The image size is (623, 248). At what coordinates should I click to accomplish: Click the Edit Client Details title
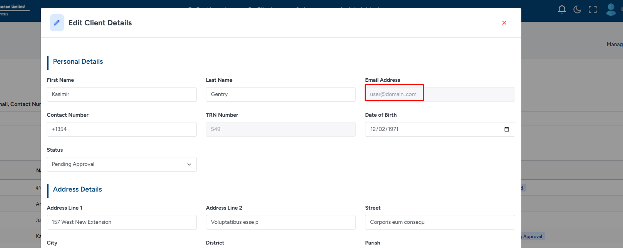click(100, 23)
